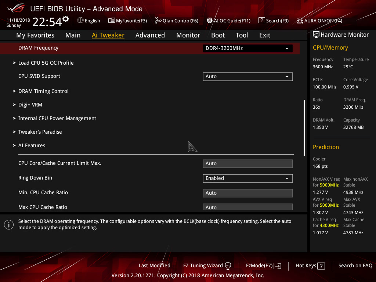Switch to Monitor tab

click(188, 35)
